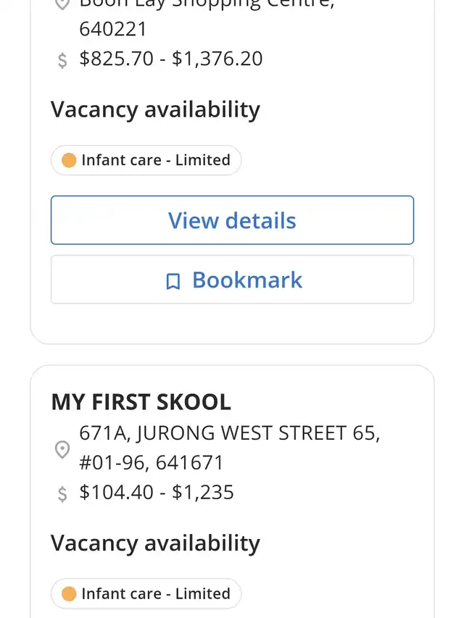Bookmark the Boon Lay Shopping Centre listing
Image resolution: width=464 pixels, height=618 pixels.
click(x=232, y=280)
